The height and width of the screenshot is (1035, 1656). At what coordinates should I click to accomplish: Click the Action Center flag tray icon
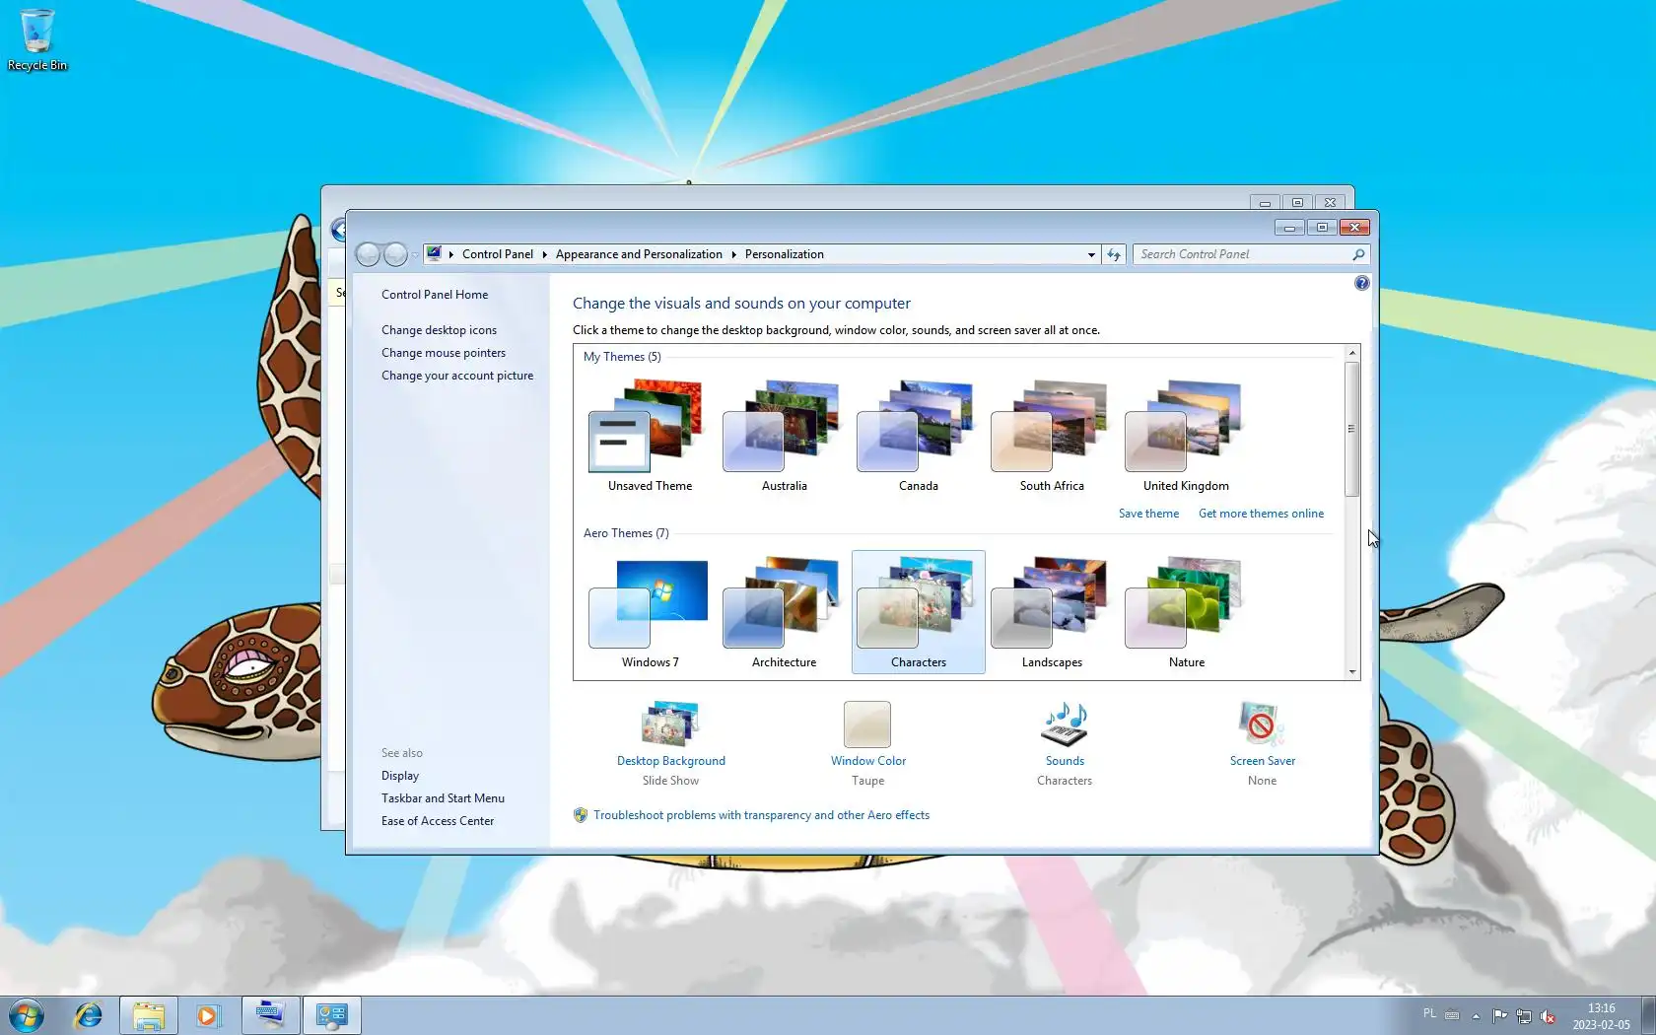click(x=1499, y=1016)
